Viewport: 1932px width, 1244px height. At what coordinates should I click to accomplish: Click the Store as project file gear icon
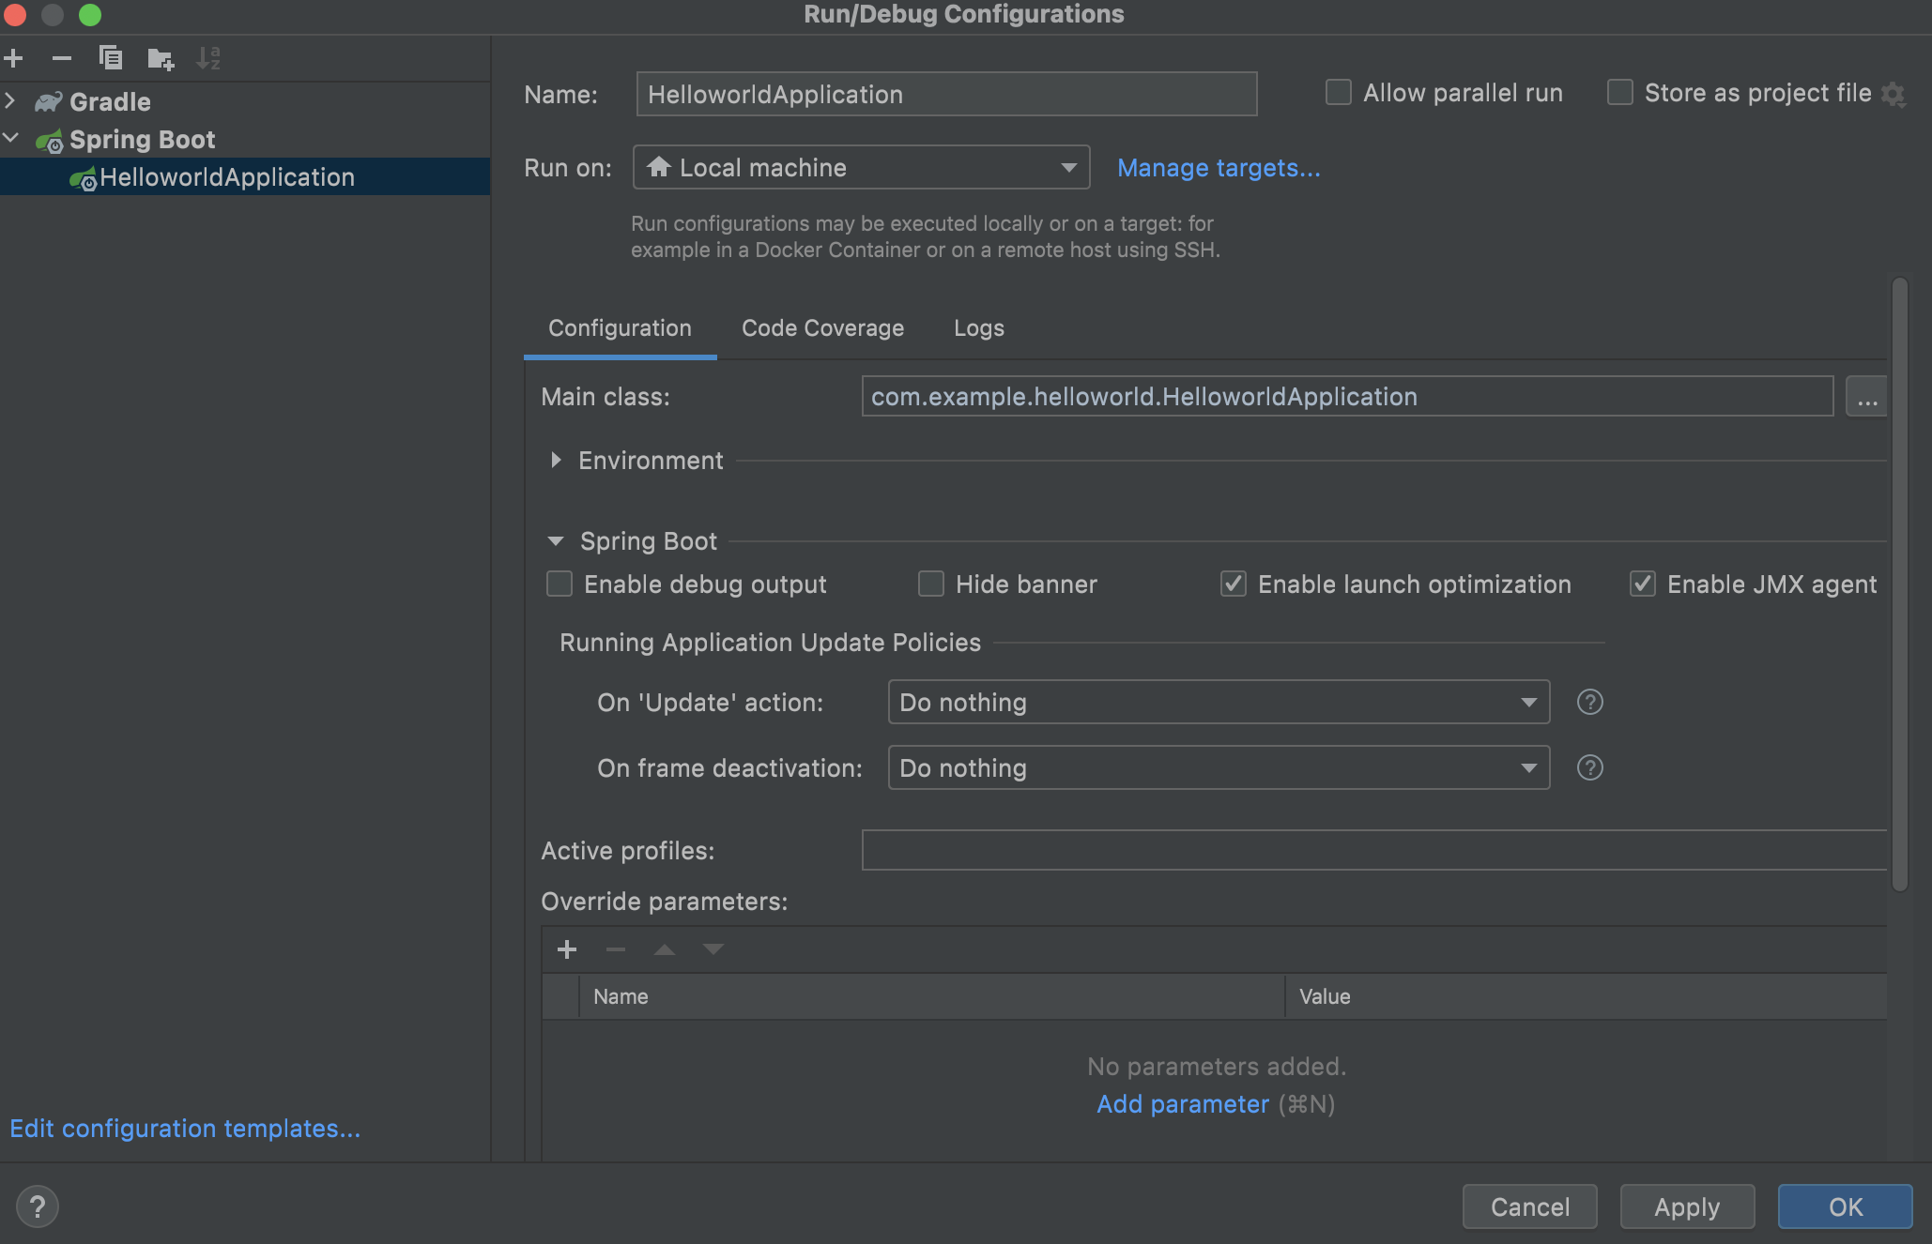coord(1894,94)
